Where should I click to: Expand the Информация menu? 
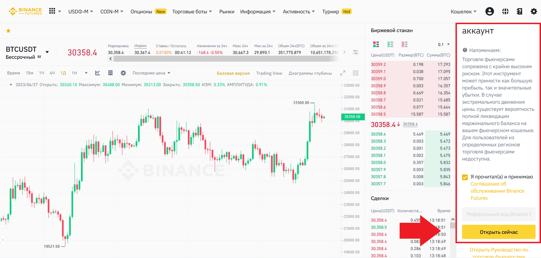pos(258,12)
